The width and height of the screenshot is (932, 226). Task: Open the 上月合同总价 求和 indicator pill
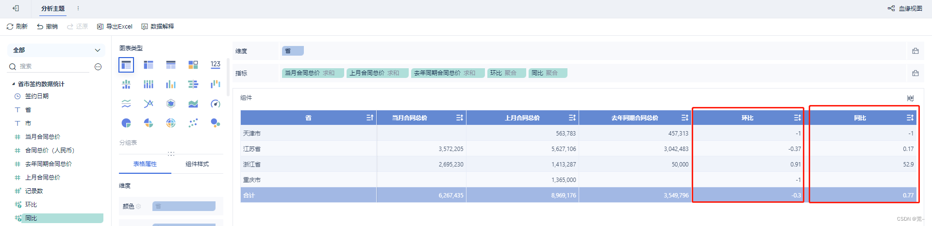pyautogui.click(x=377, y=73)
